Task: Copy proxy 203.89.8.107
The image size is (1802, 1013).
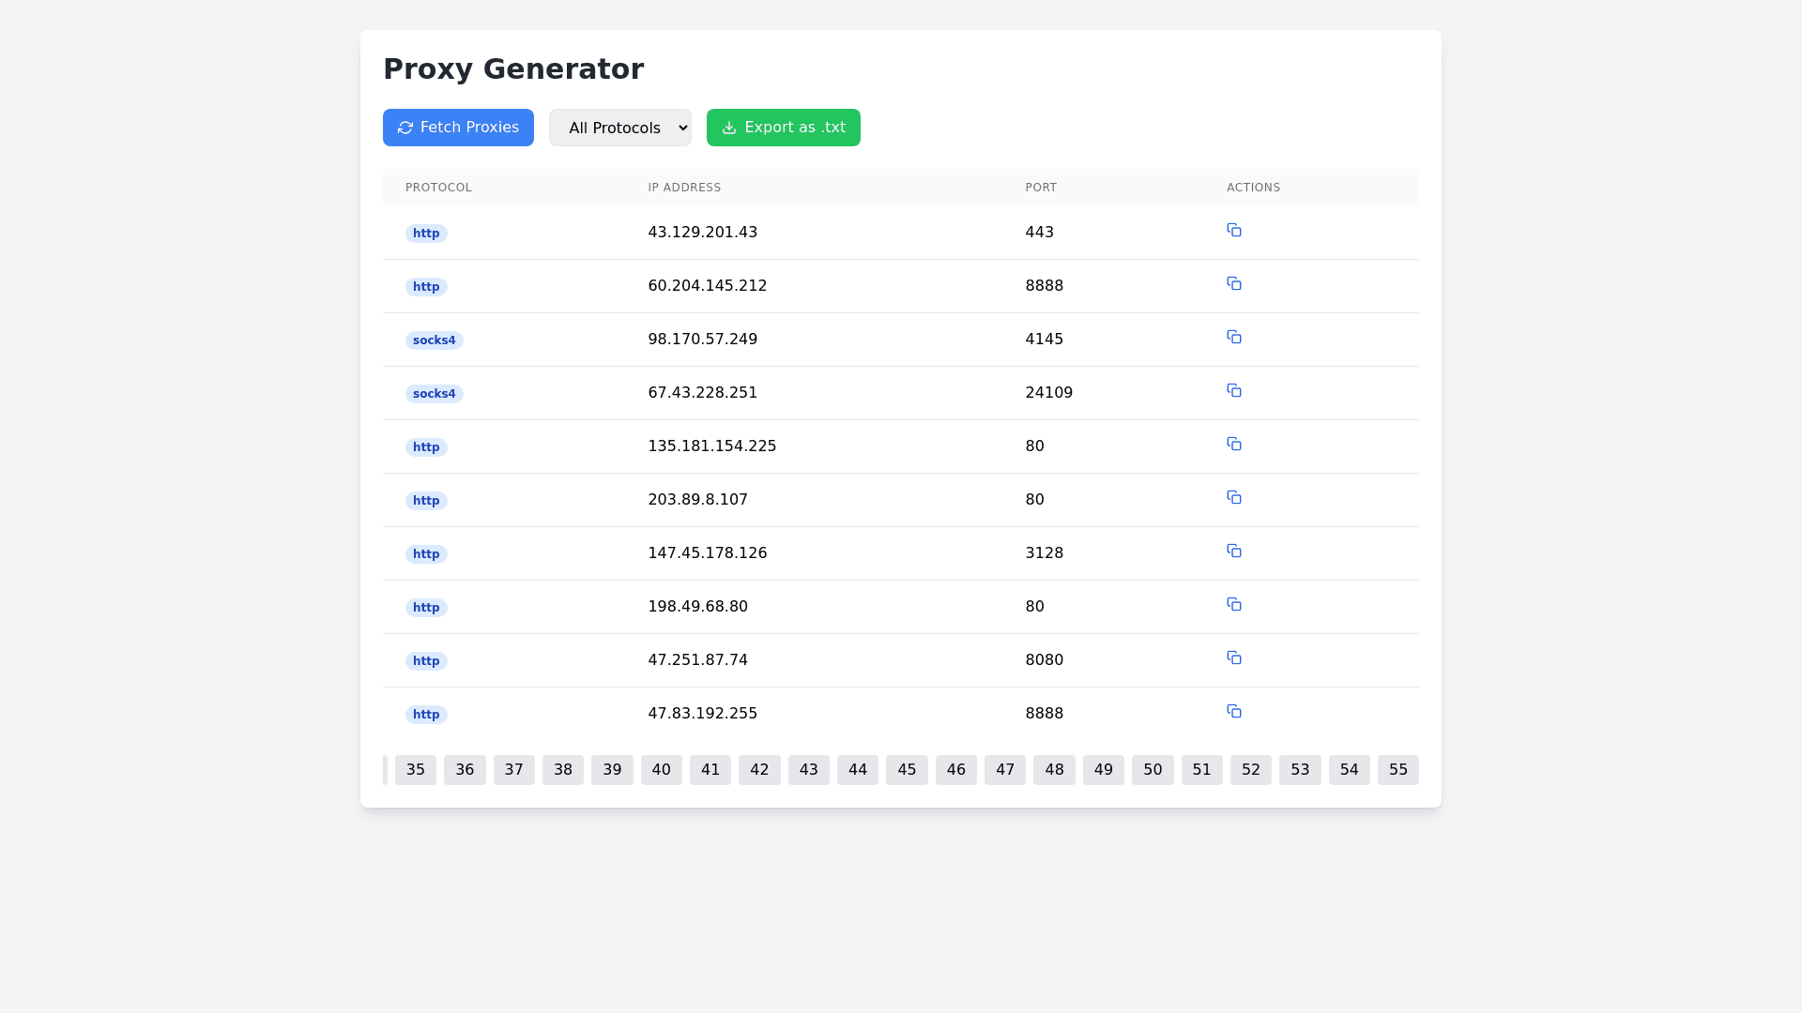Action: point(1234,498)
